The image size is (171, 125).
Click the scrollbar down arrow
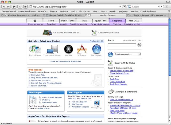click(170, 120)
